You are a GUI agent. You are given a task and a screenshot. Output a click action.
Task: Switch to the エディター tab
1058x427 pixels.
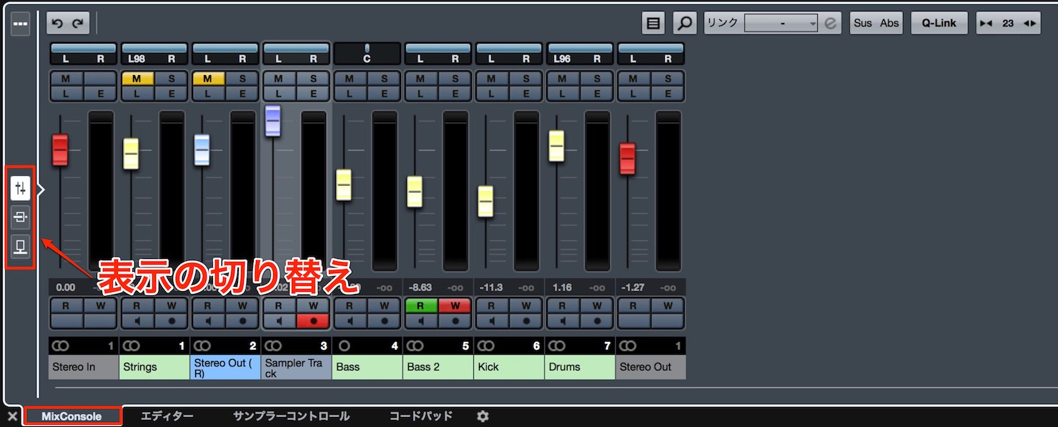(167, 416)
